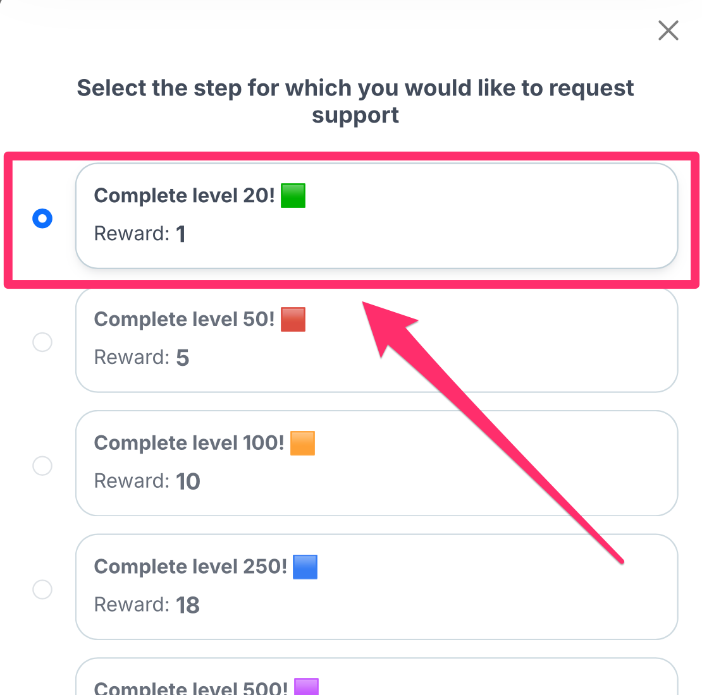Click the orange square beside level 100
The height and width of the screenshot is (695, 702).
point(302,444)
